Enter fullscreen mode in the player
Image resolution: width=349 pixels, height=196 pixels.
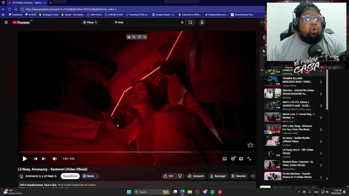249,159
